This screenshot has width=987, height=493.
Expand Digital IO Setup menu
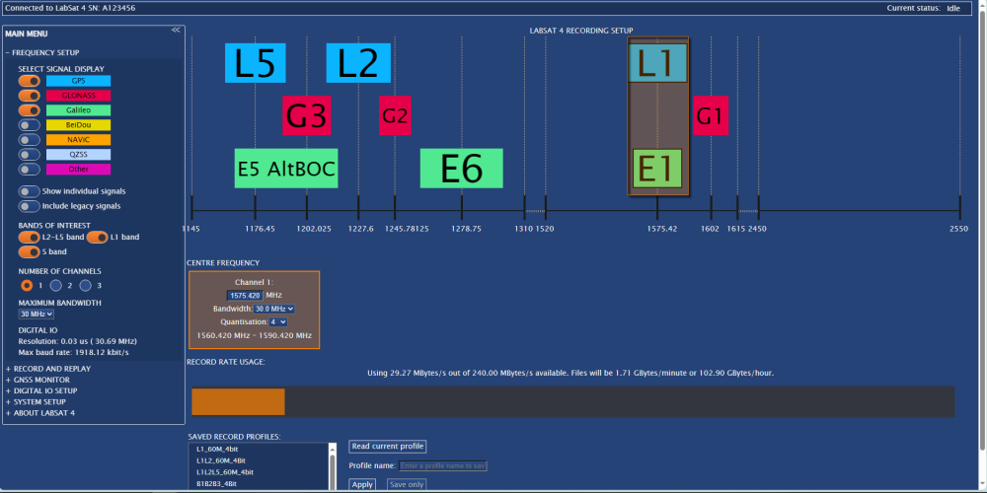point(41,390)
